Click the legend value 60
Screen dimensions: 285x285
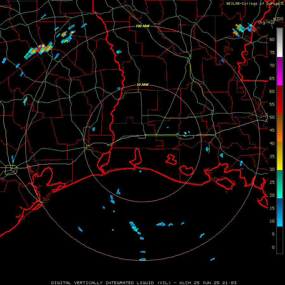click(x=272, y=92)
